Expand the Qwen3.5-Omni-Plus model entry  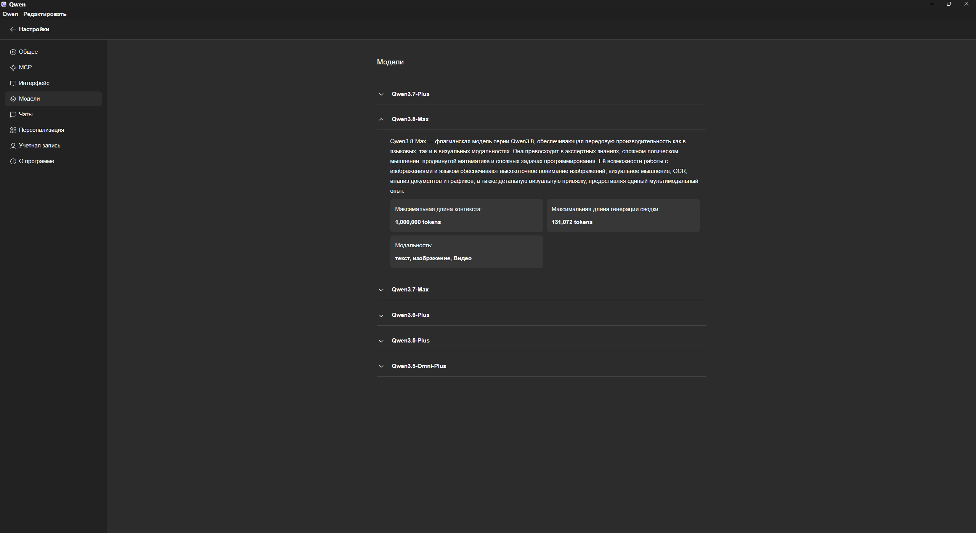click(541, 366)
